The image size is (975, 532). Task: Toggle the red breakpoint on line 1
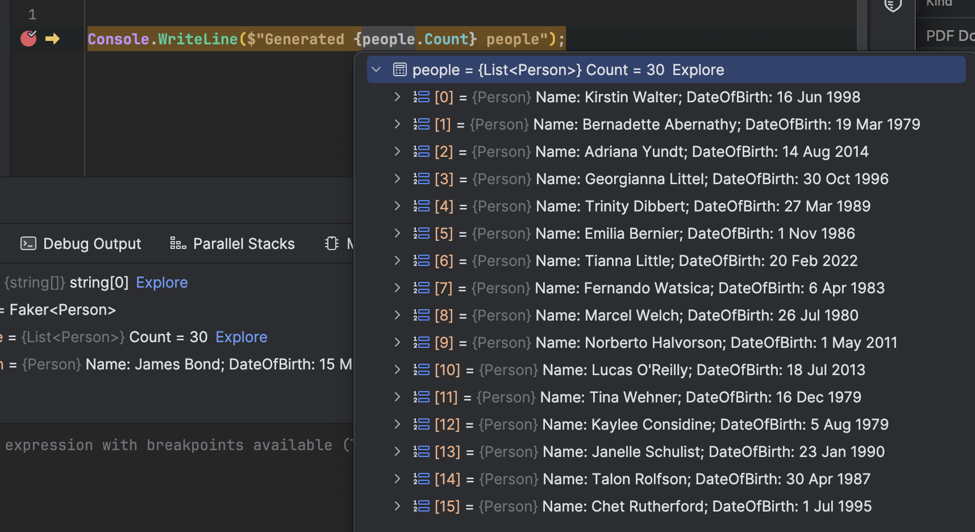28,39
